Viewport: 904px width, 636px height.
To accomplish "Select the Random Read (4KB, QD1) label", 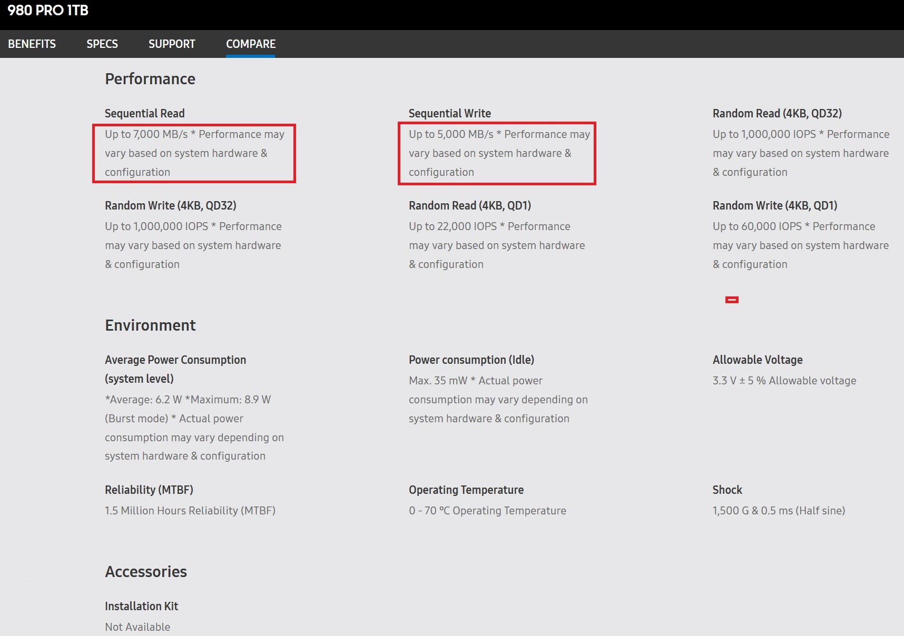I will (x=470, y=205).
